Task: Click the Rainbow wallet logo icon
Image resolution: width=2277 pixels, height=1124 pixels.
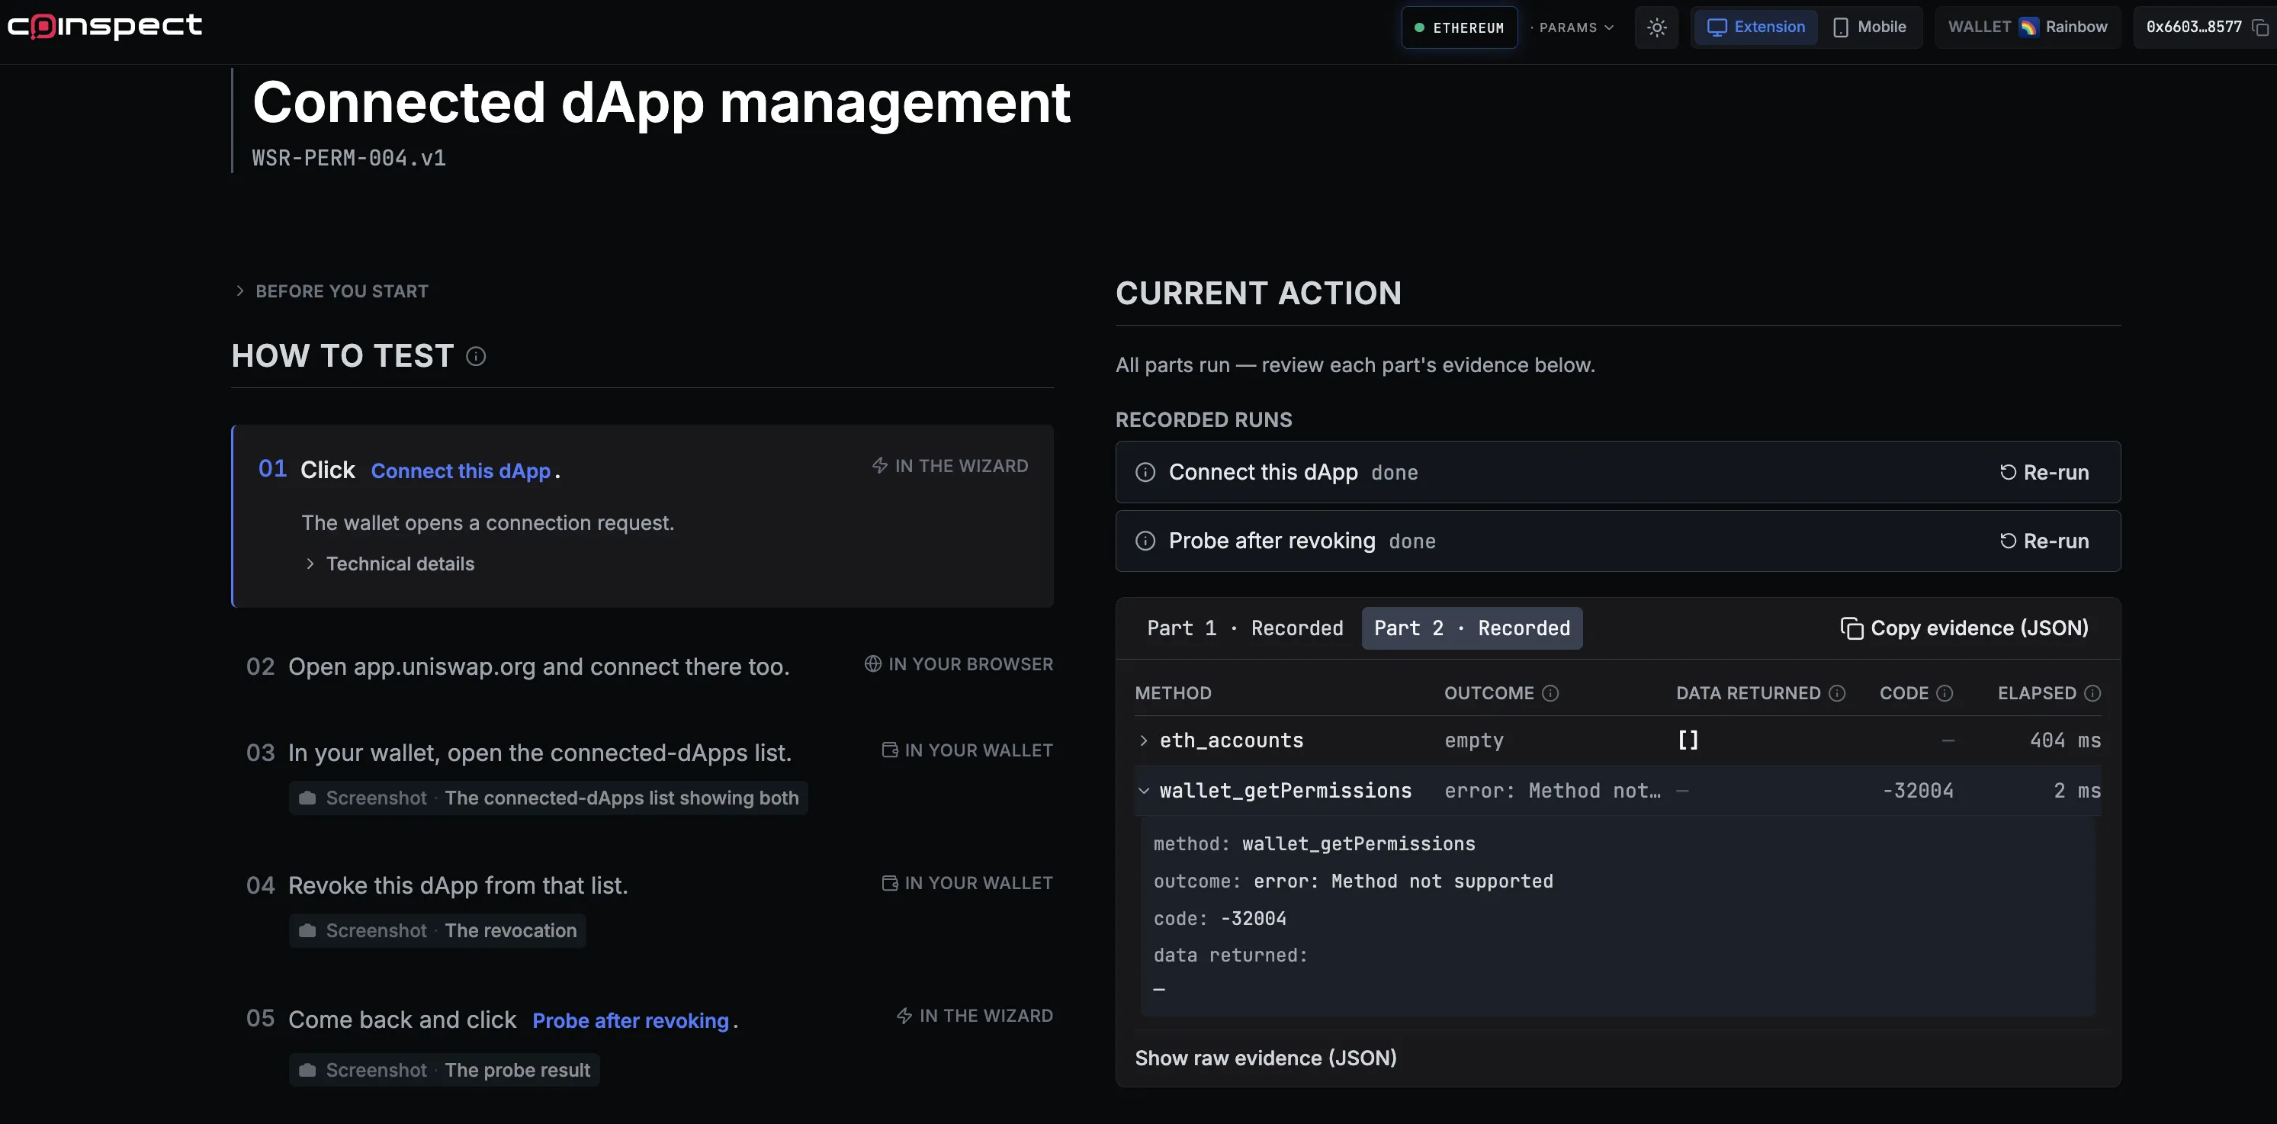Action: pos(2028,27)
